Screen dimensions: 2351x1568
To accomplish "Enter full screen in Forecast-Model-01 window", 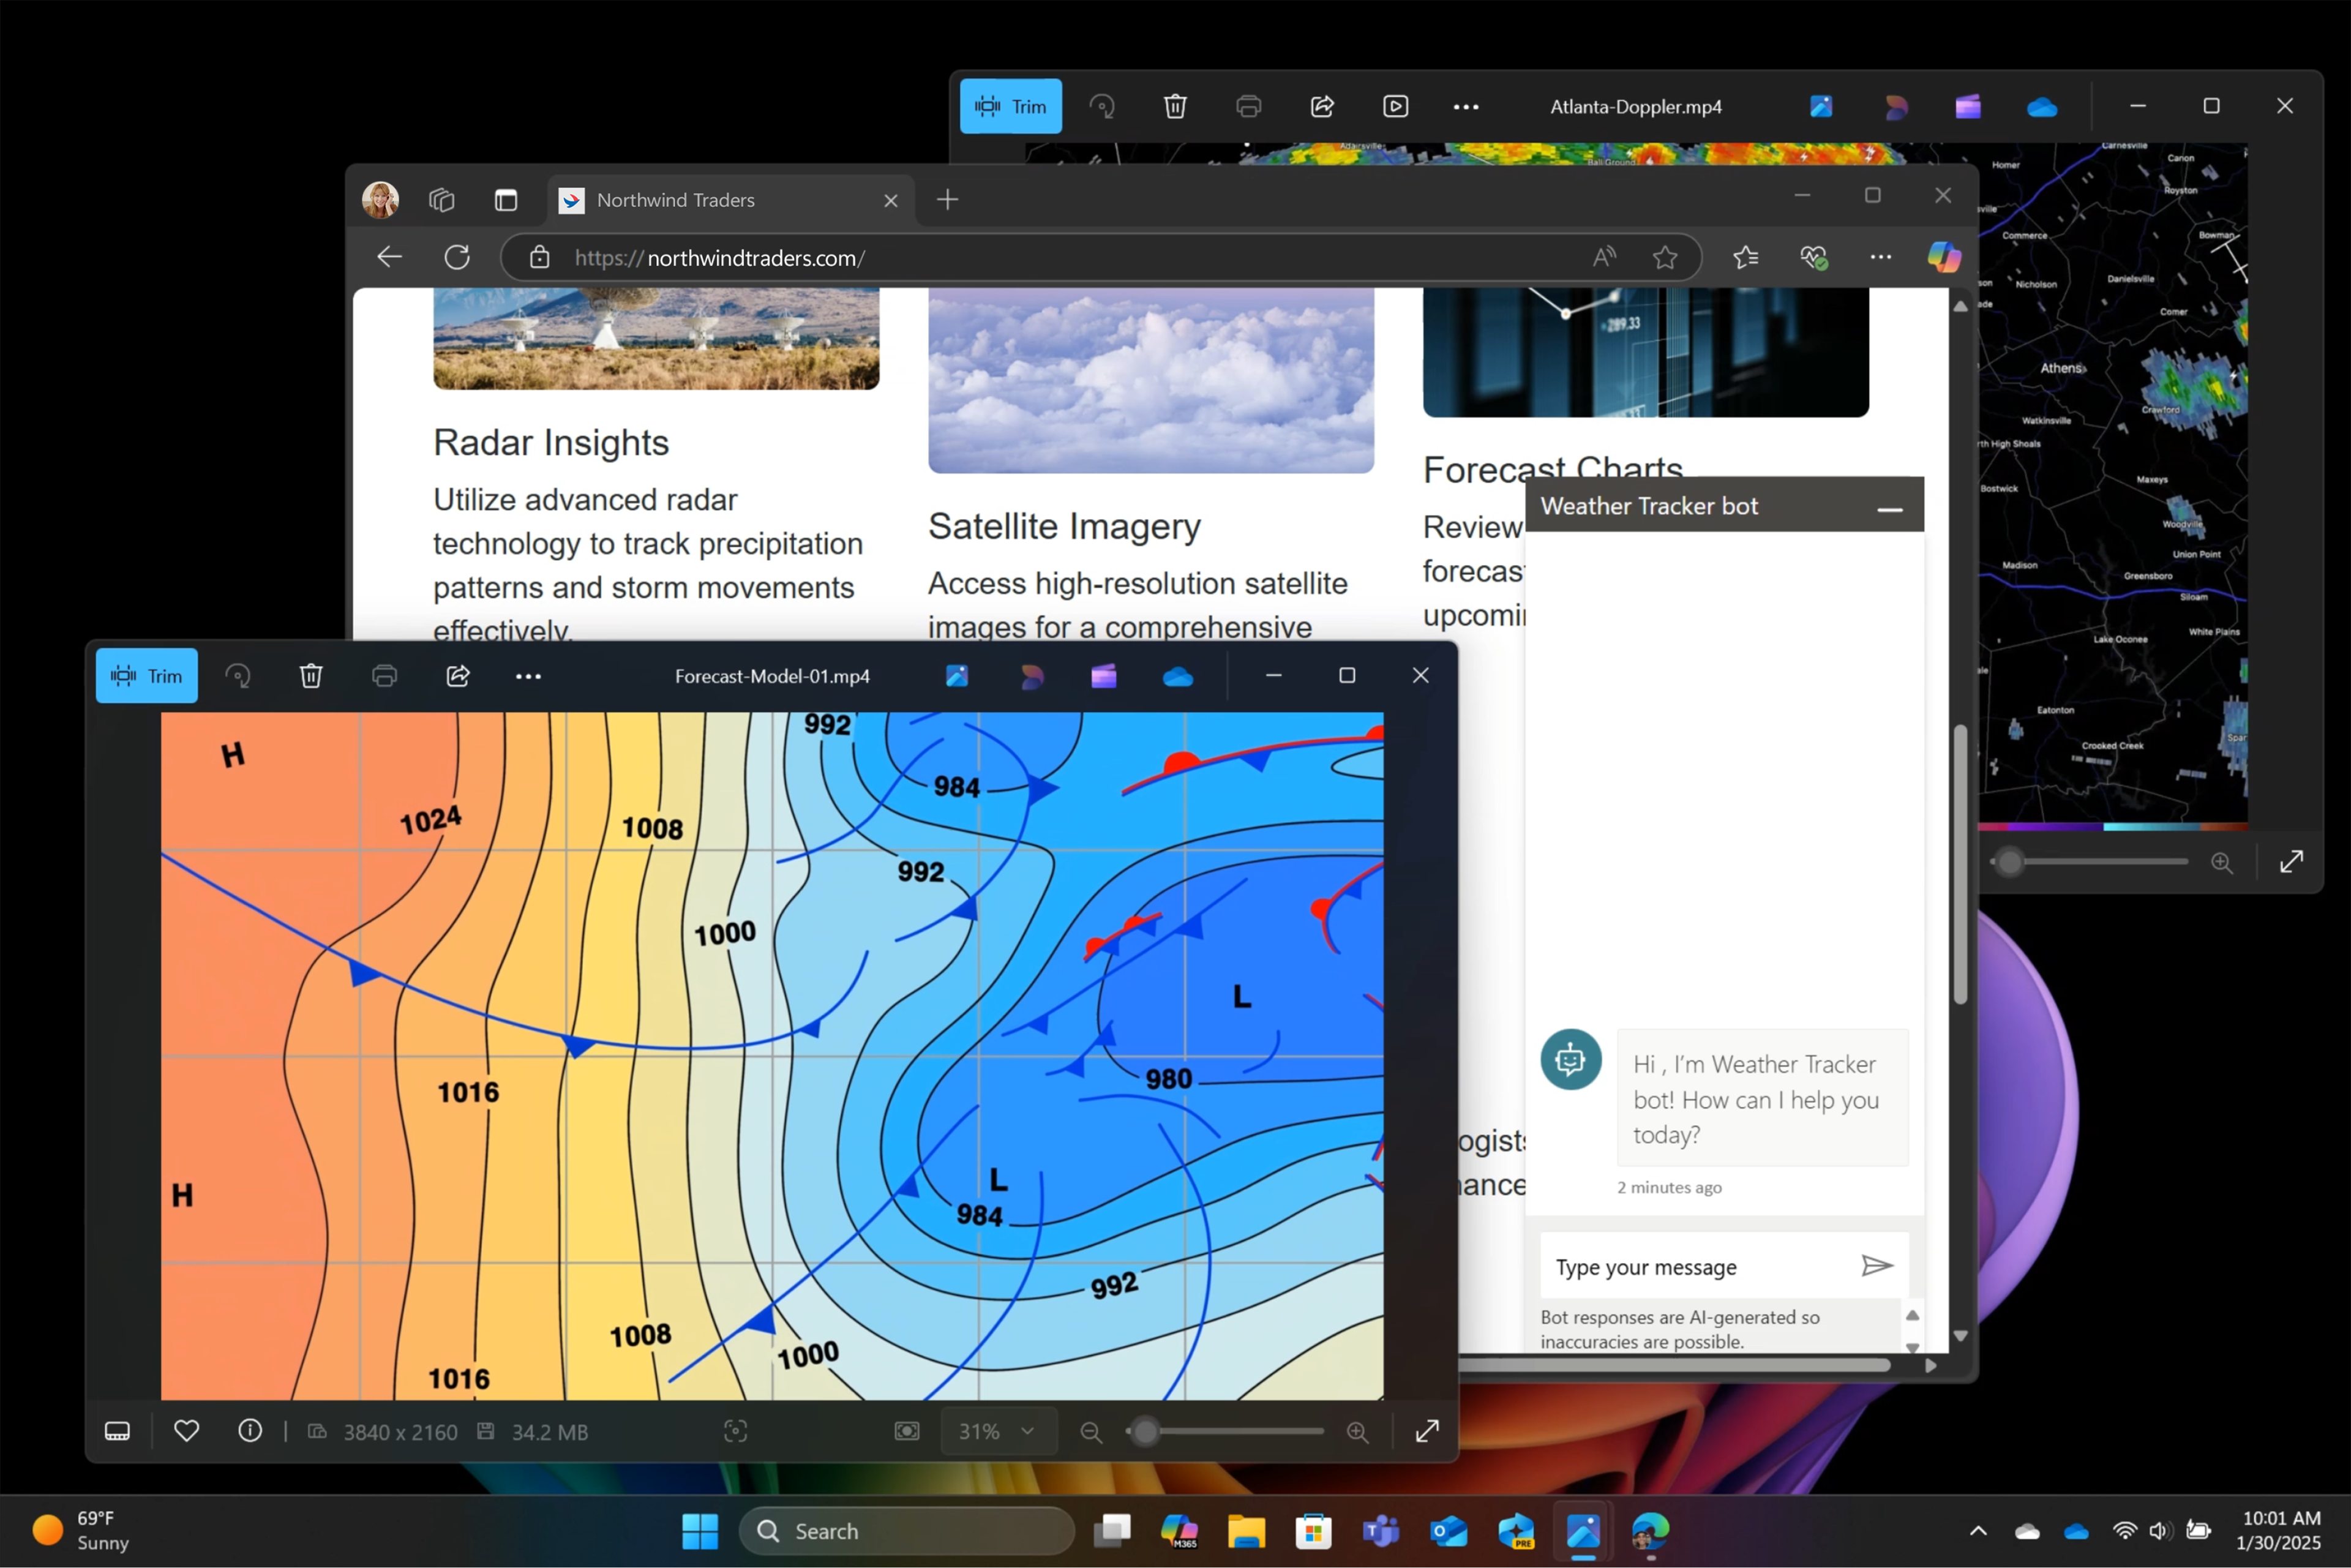I will [1427, 1431].
